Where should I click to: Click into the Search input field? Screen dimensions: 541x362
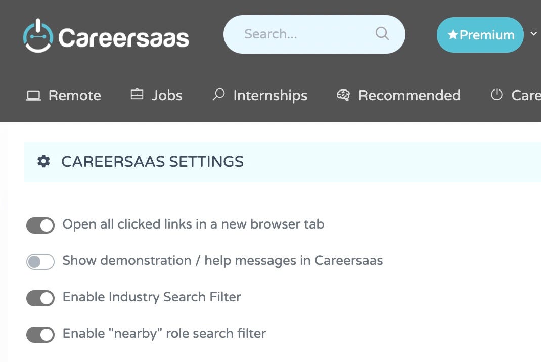pos(314,34)
